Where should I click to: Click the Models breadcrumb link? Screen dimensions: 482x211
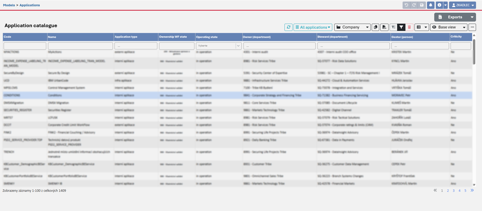(9, 5)
